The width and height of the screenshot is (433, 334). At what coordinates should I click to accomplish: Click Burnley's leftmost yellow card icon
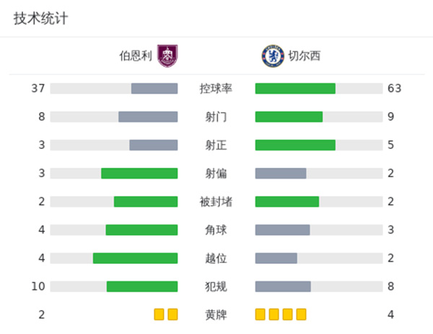pos(159,314)
